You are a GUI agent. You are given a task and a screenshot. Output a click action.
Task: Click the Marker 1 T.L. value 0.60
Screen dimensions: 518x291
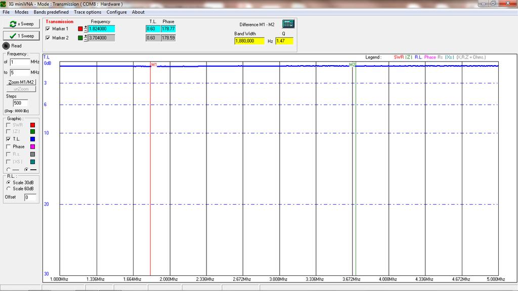tap(153, 29)
